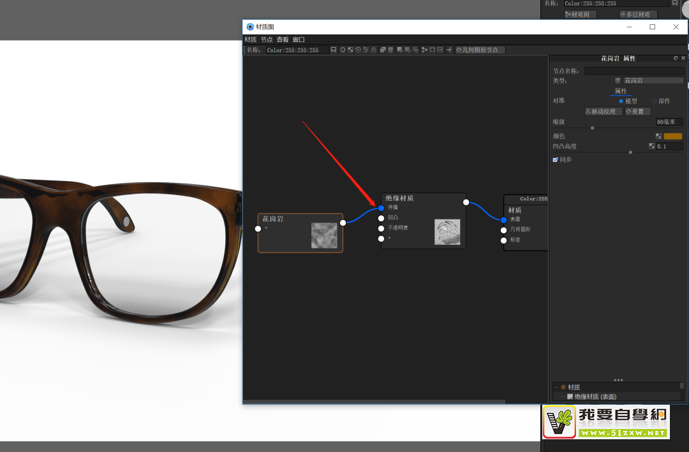Click the 凹凸 input socket on 绝缘材质
Viewport: 689px width, 452px height.
tap(381, 217)
